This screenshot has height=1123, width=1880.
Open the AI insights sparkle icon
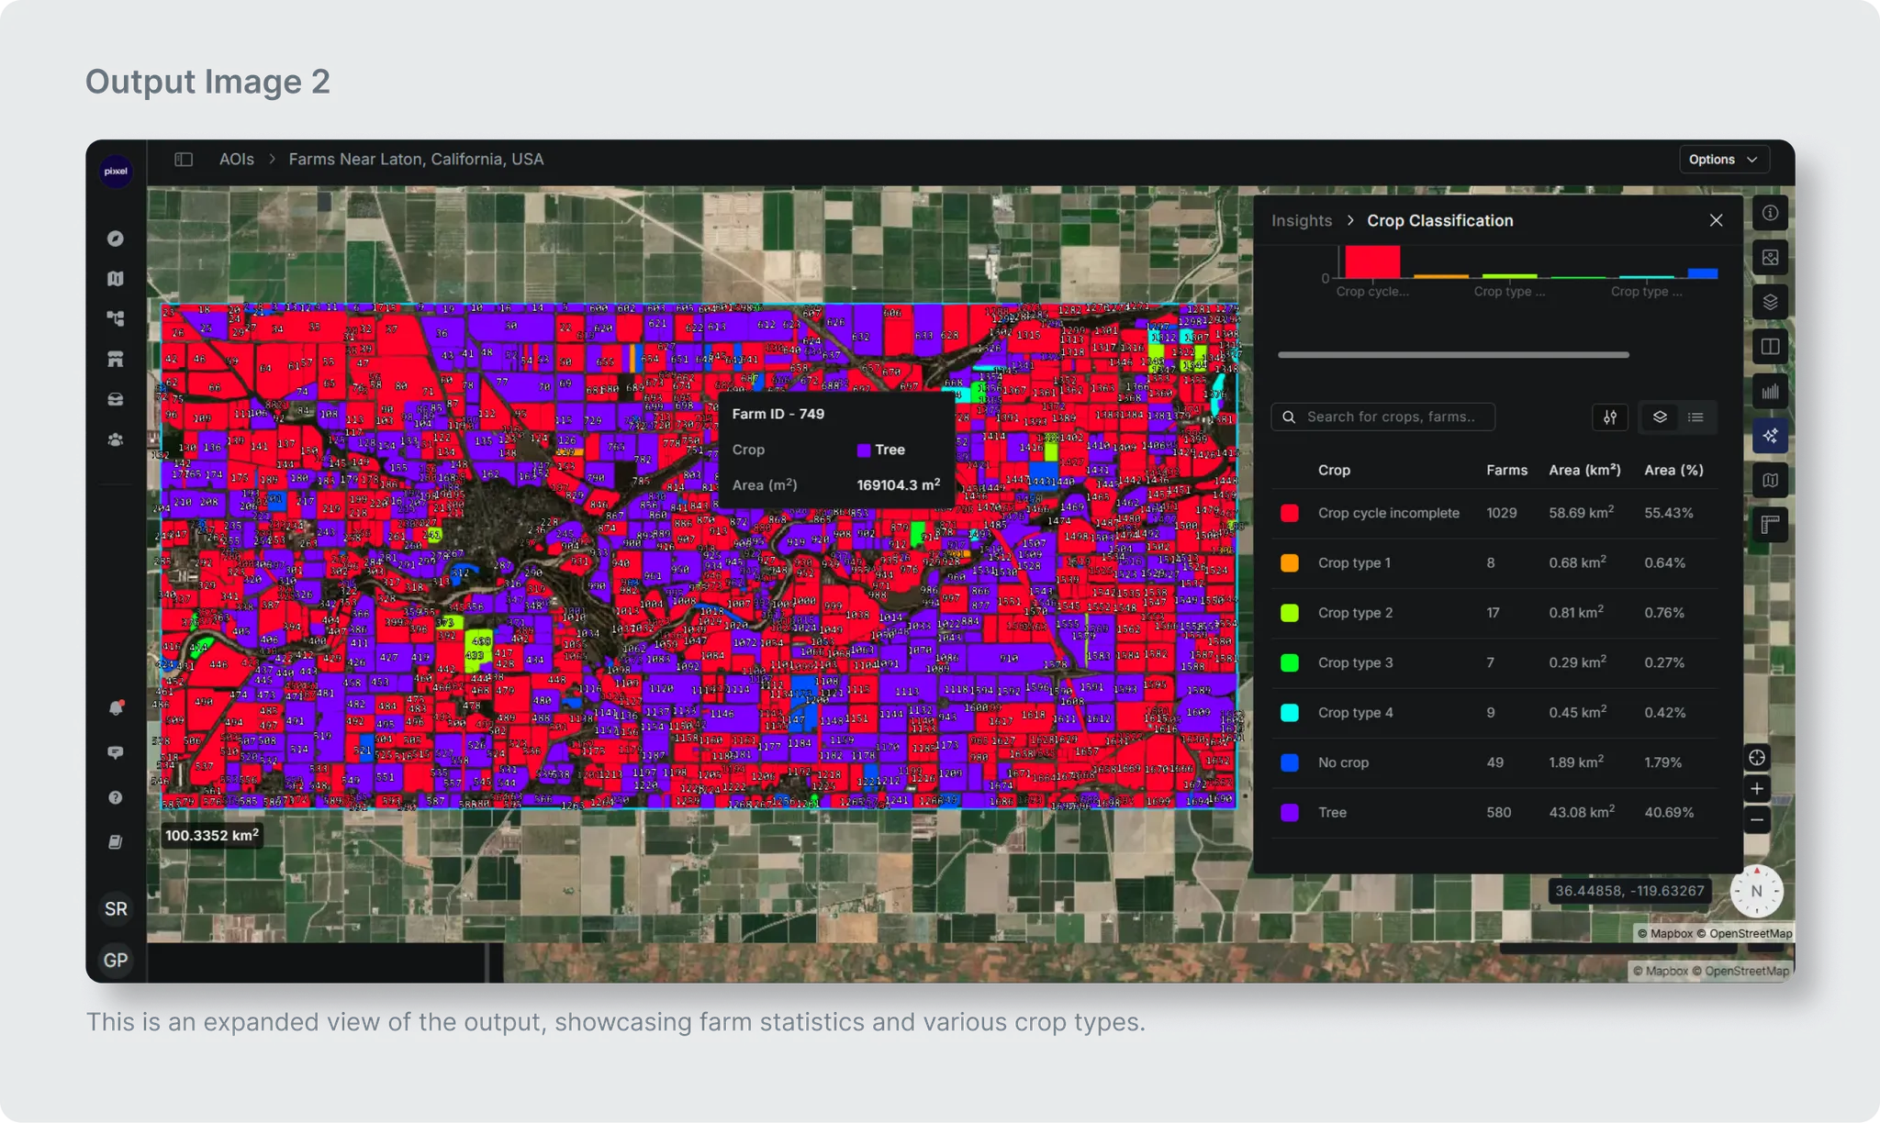click(x=1770, y=436)
